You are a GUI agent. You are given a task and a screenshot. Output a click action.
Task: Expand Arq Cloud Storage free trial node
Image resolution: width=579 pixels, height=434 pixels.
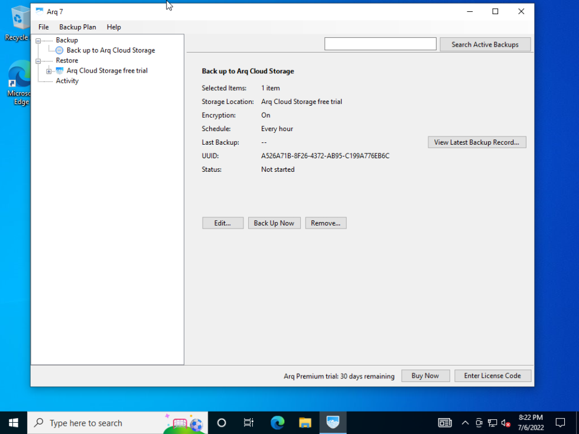(x=49, y=70)
